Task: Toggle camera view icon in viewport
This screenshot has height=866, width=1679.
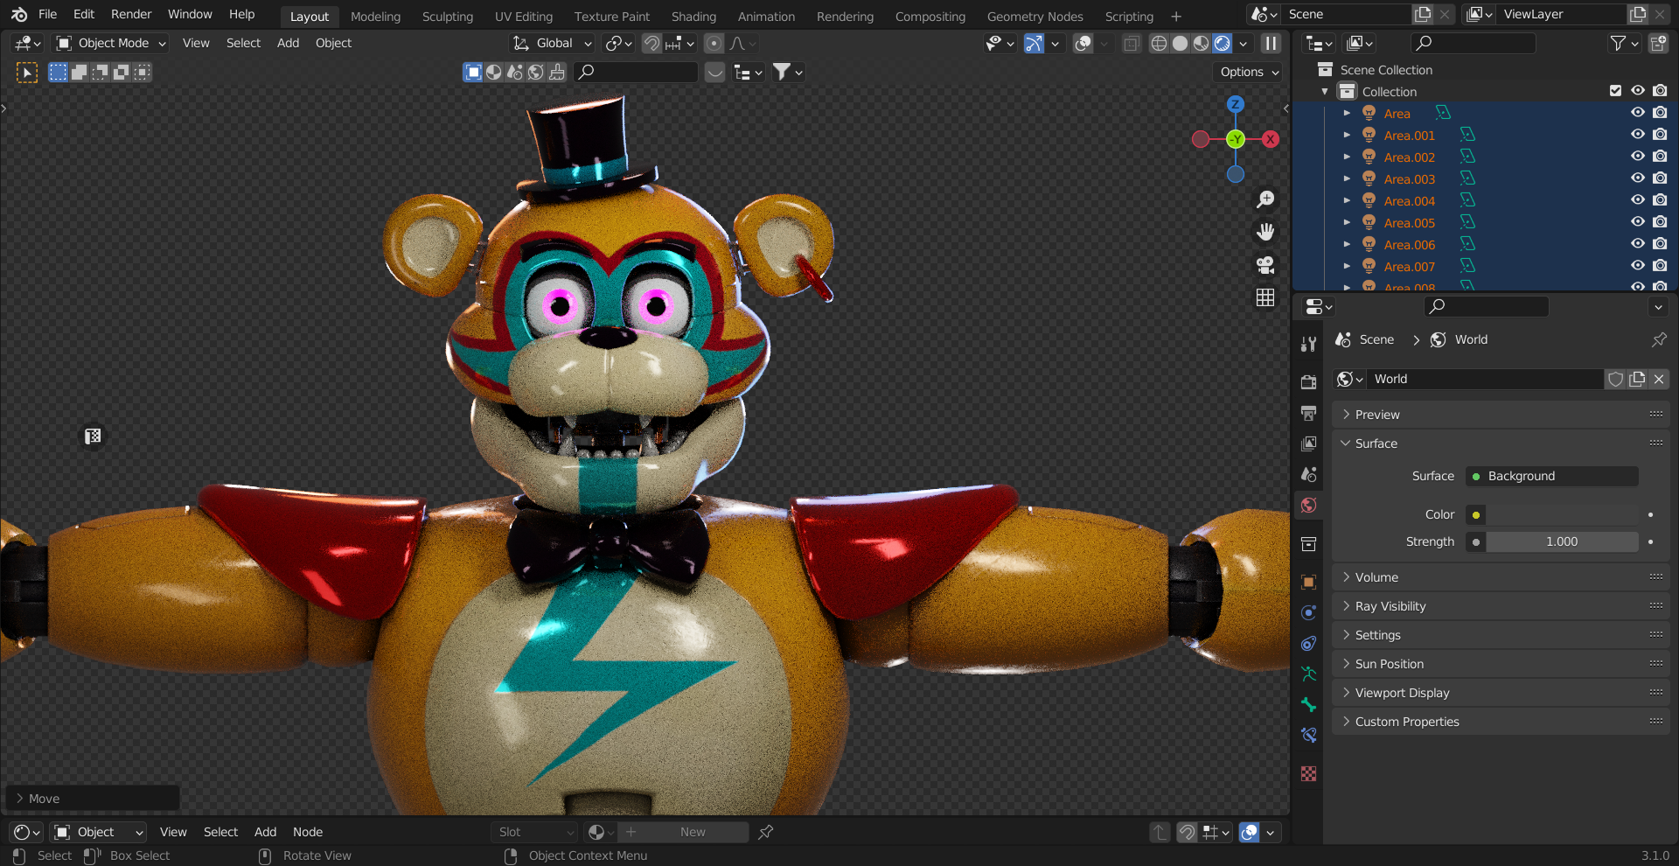Action: (x=1265, y=265)
